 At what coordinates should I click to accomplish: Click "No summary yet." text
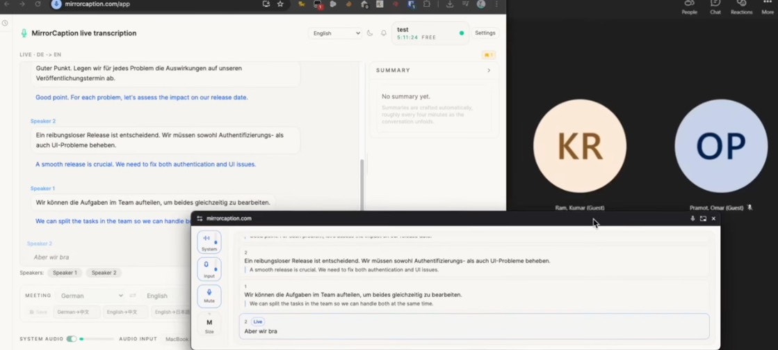click(406, 96)
